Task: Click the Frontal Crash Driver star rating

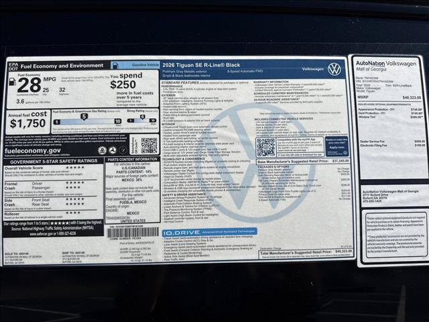Action: pos(74,182)
